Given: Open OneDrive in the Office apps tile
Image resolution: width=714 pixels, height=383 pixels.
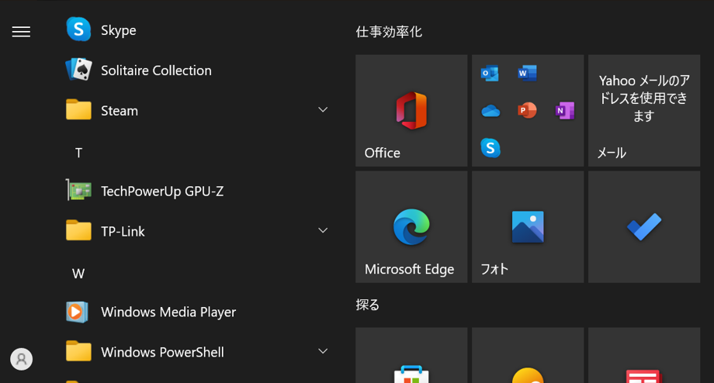Looking at the screenshot, I should (490, 111).
